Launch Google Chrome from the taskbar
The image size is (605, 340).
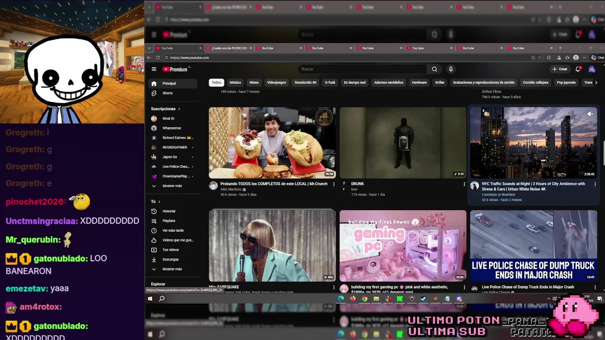tap(364, 298)
